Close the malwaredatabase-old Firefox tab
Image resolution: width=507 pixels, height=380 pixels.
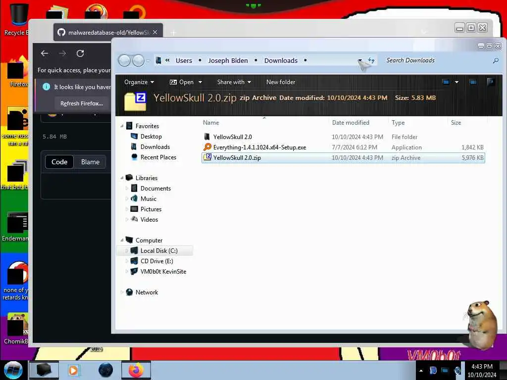(155, 32)
